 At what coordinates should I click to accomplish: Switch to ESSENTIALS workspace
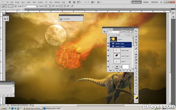tap(136, 2)
